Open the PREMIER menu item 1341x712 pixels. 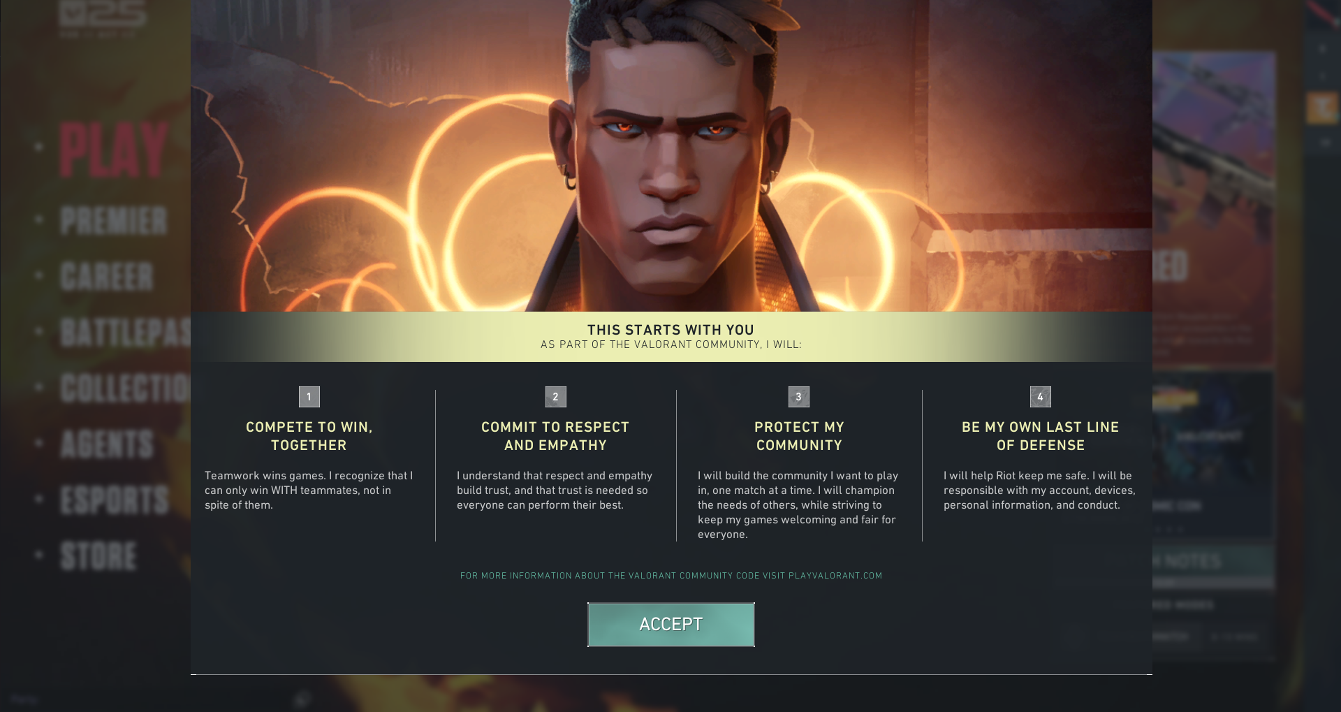tap(114, 221)
